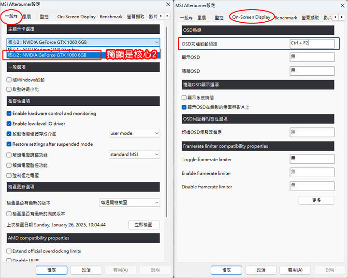Check 強制恆定電壓 option

tap(9, 176)
